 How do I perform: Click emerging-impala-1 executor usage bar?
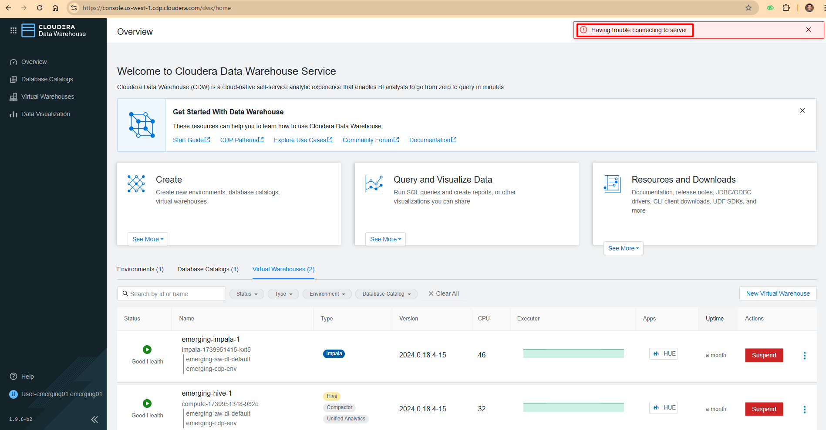tap(573, 353)
